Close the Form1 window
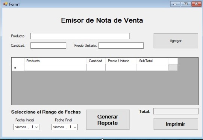Image resolution: width=203 pixels, height=140 pixels. 196,4
